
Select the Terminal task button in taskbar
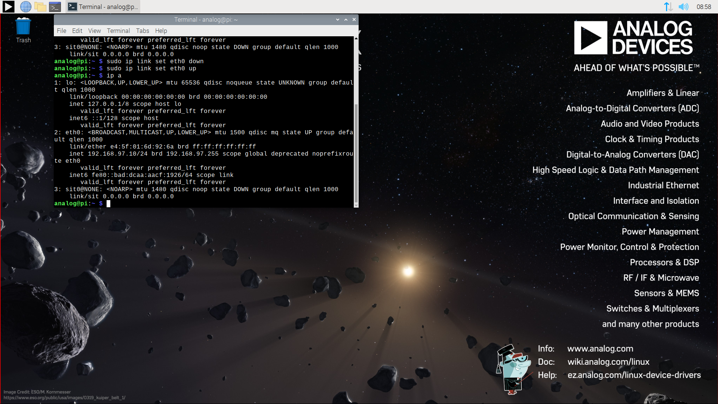(103, 6)
